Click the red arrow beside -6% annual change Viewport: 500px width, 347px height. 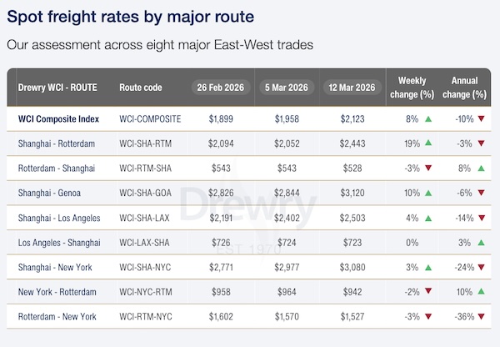[481, 194]
